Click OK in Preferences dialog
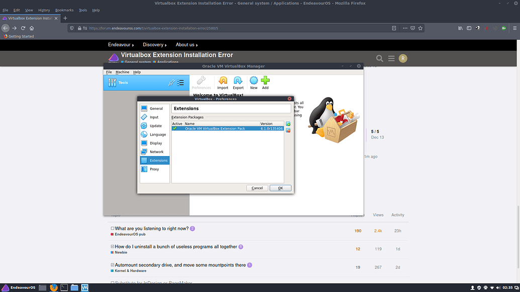Screen dimensions: 520x292 coord(280,188)
